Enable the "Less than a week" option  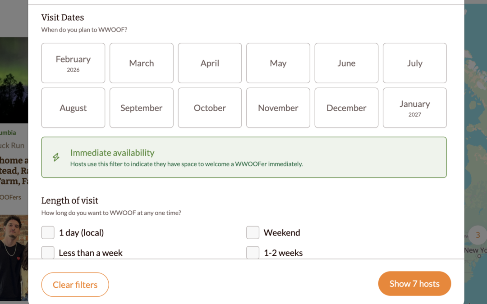48,253
